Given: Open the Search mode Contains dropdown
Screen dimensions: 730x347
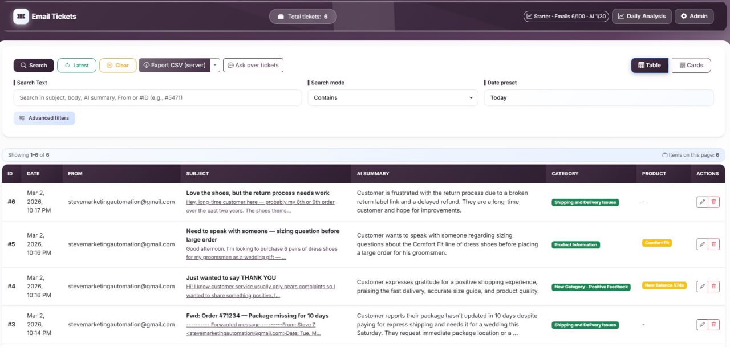Looking at the screenshot, I should (393, 98).
